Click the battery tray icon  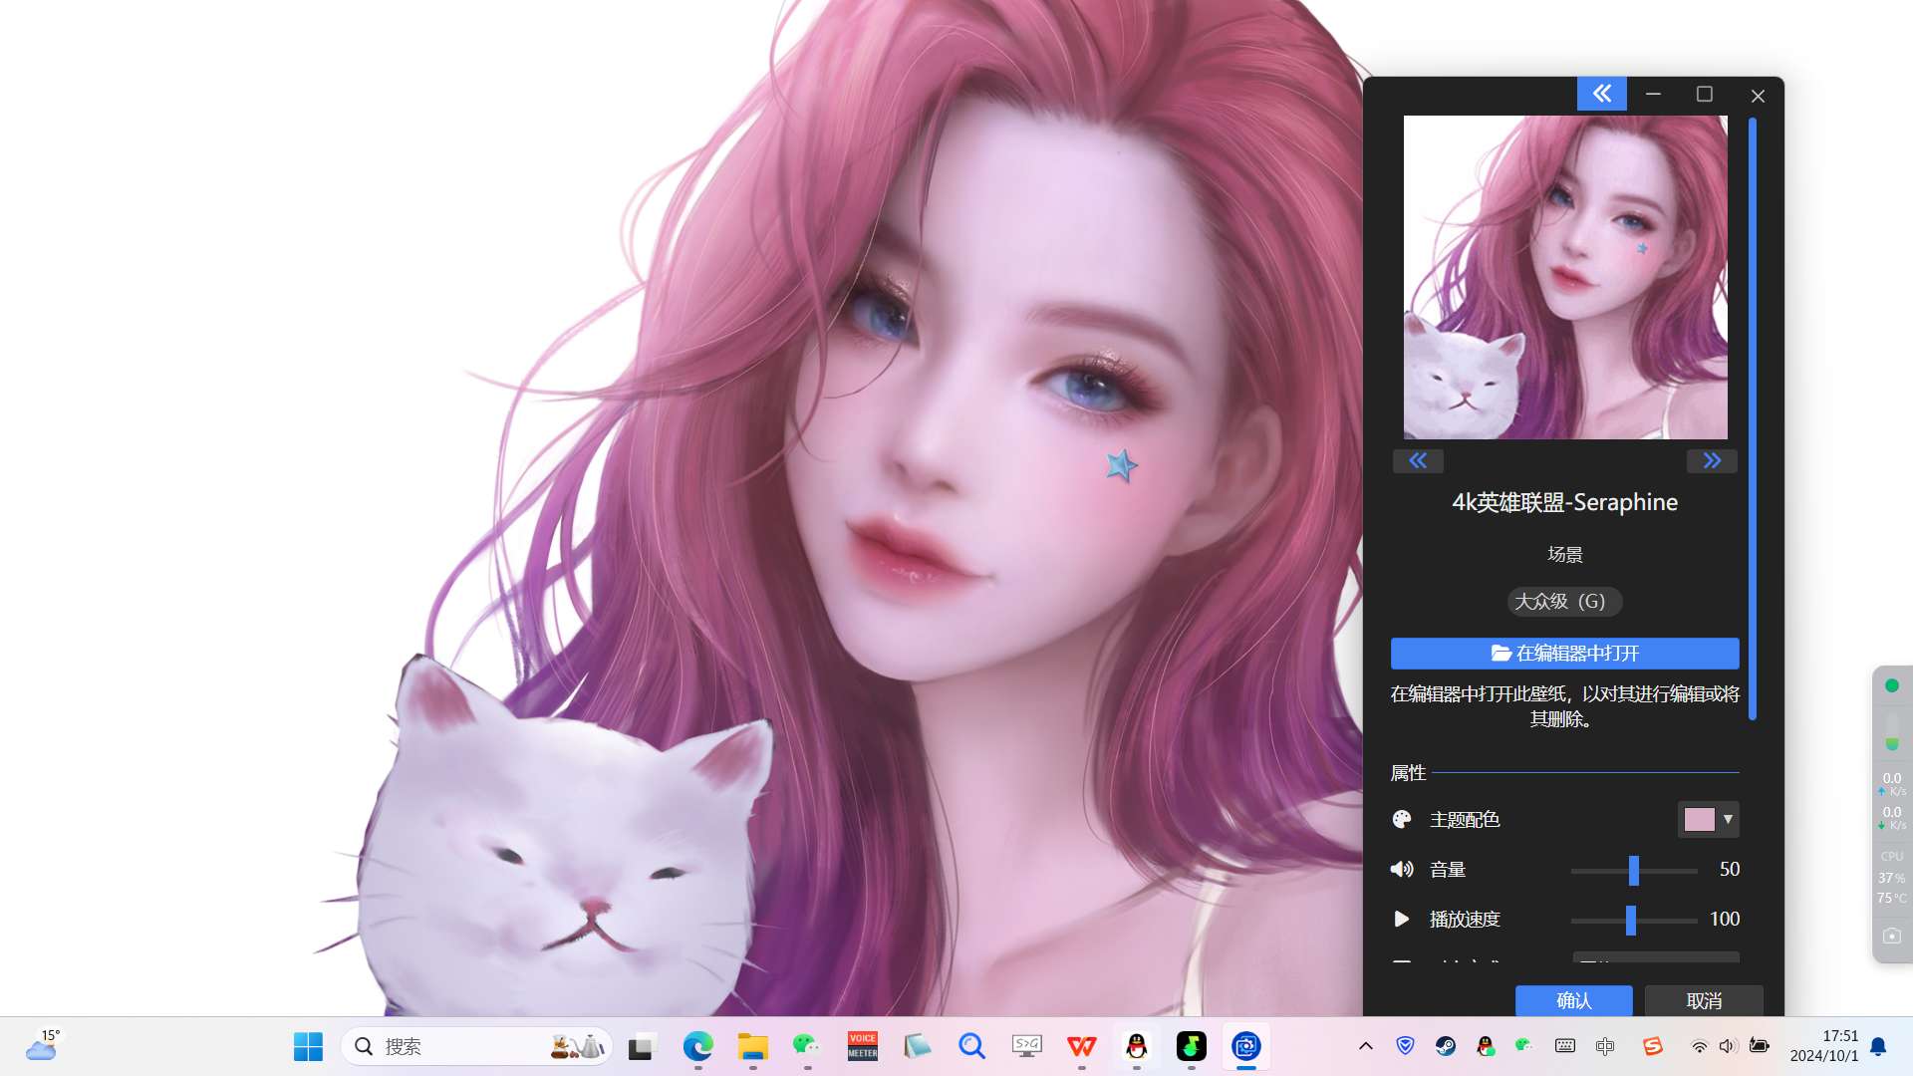click(x=1760, y=1046)
